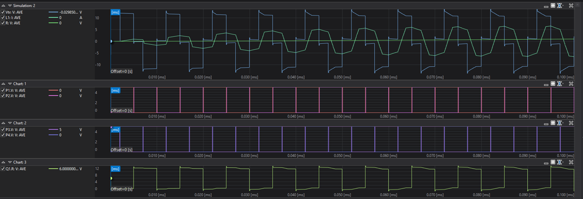The image size is (583, 199).
Task: Fit all in Chart: 1
Action: (553, 84)
